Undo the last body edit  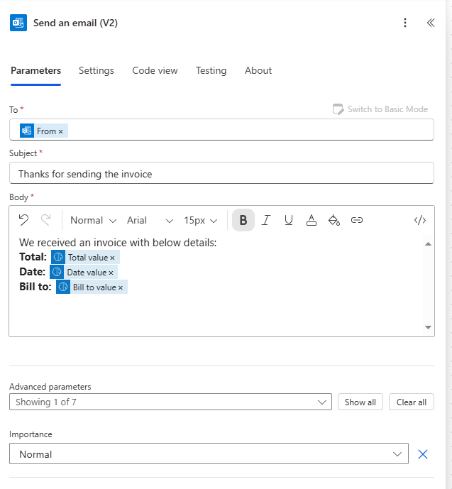[23, 220]
